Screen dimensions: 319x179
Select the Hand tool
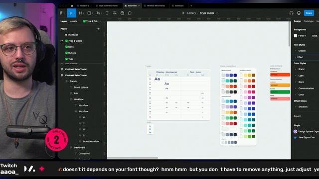point(122,13)
